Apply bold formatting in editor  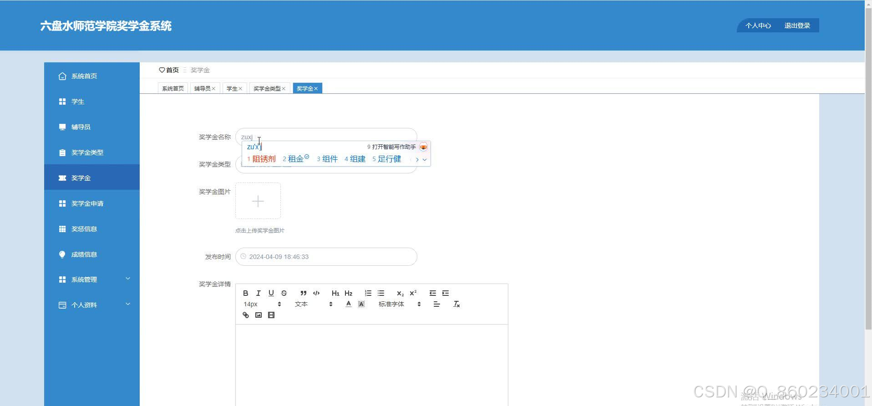point(246,293)
